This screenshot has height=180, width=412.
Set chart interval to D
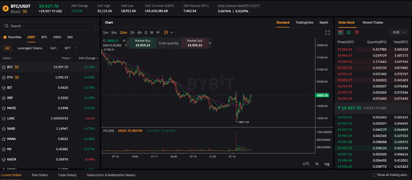point(146,33)
